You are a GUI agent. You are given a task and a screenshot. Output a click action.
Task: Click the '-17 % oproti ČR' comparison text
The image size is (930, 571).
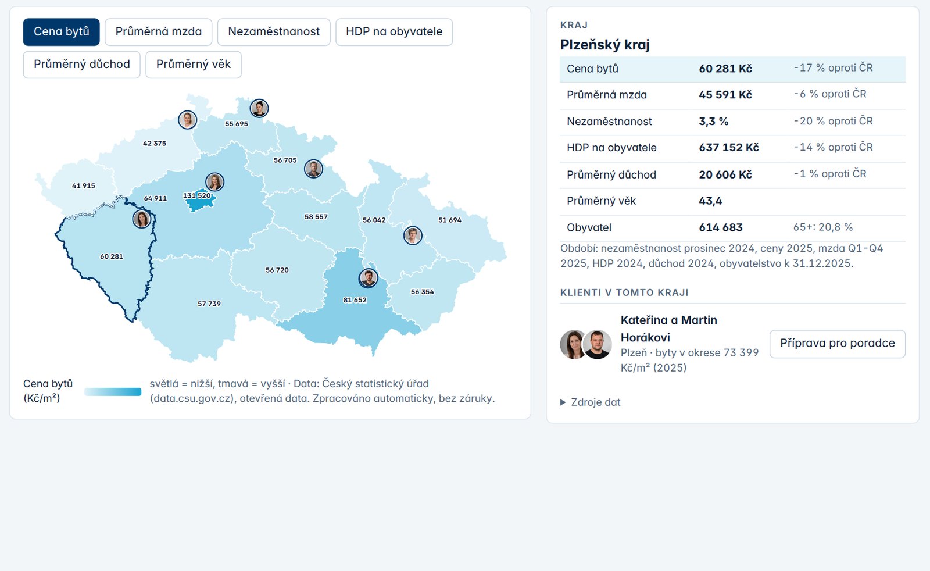pos(834,68)
